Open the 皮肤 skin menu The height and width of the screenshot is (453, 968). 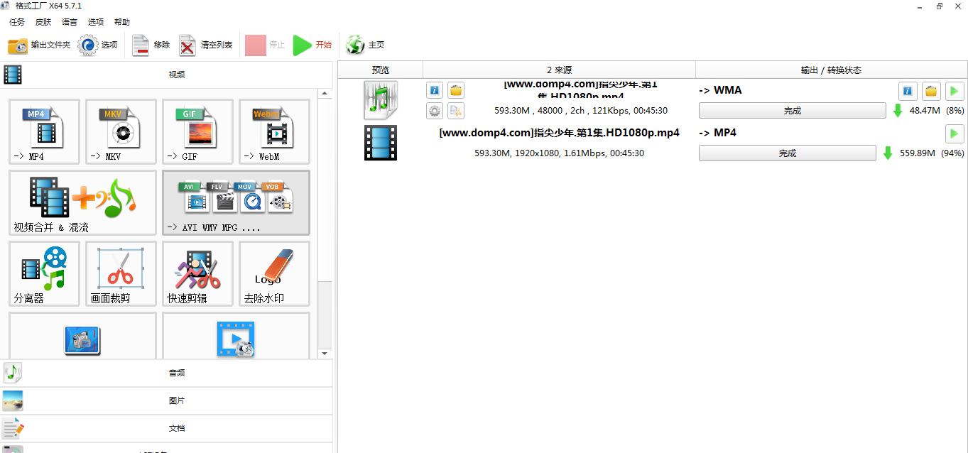point(43,22)
